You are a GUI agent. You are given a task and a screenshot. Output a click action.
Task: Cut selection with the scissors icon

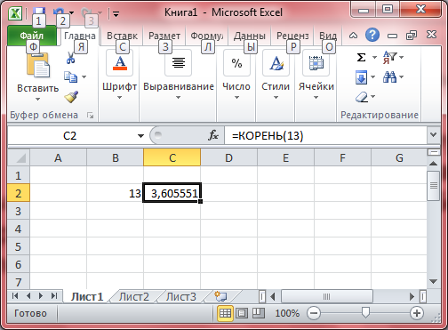[x=70, y=58]
